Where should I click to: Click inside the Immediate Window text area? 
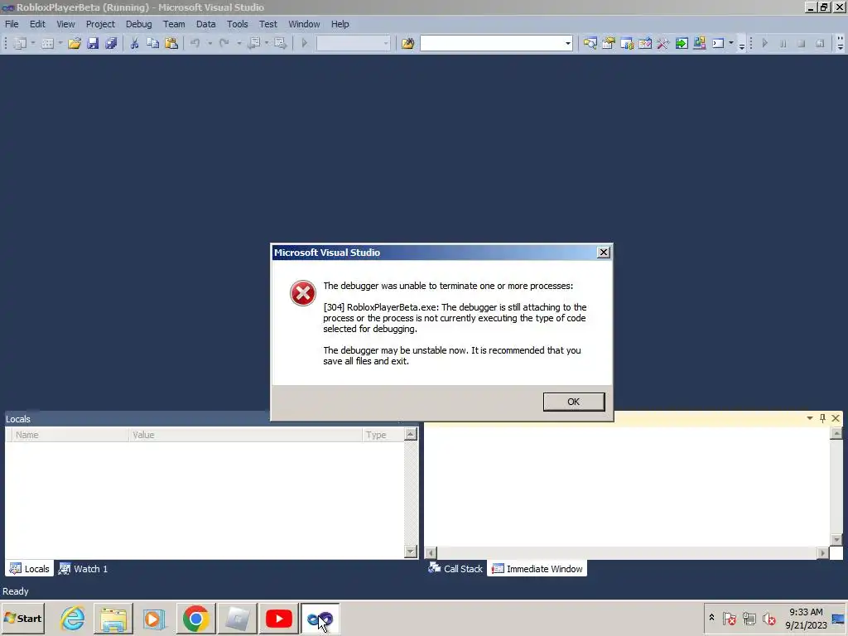tap(627, 487)
